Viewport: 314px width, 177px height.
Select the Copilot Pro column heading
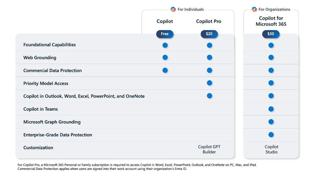click(x=209, y=22)
